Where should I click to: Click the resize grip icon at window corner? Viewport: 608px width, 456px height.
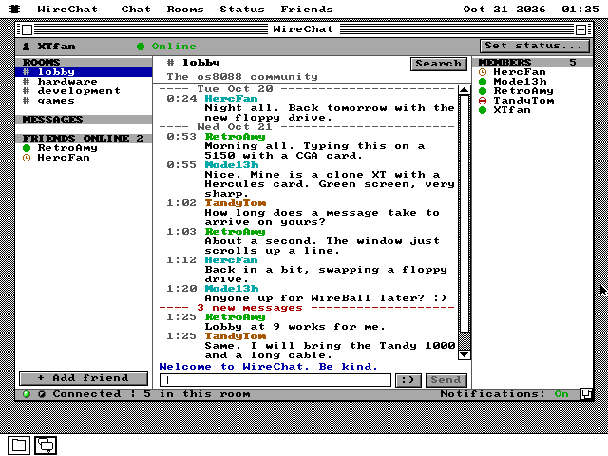[586, 394]
